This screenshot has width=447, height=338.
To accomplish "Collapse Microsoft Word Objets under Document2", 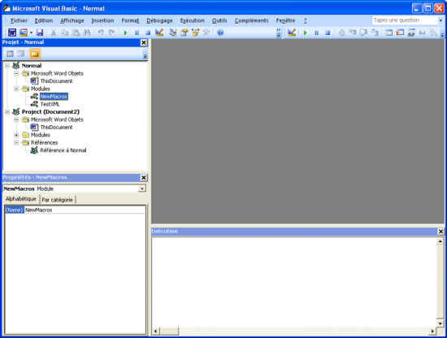I will [x=16, y=119].
